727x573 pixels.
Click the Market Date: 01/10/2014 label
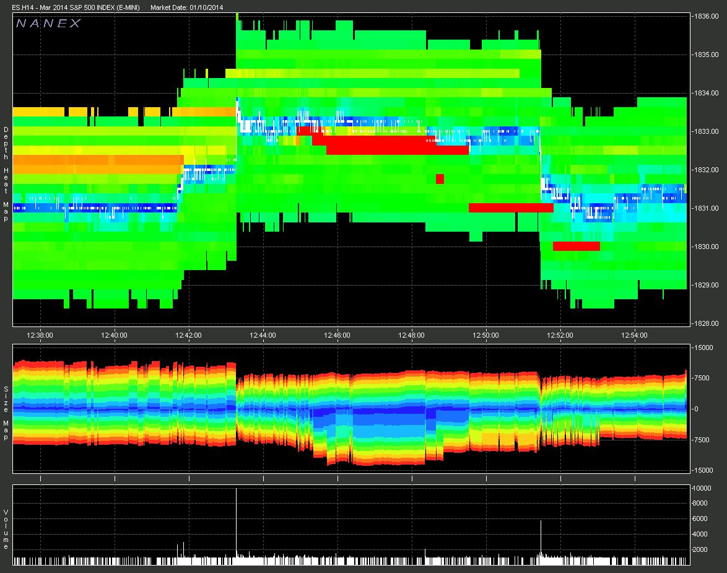pyautogui.click(x=187, y=7)
